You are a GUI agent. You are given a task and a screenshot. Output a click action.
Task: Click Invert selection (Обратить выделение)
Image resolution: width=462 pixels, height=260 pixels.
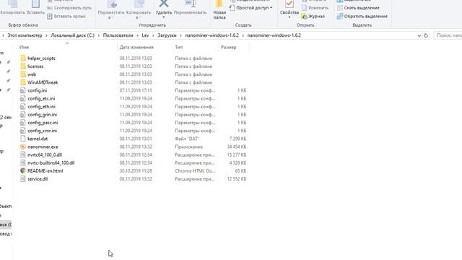(x=362, y=16)
